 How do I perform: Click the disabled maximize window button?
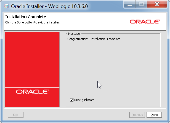coord(141,4)
